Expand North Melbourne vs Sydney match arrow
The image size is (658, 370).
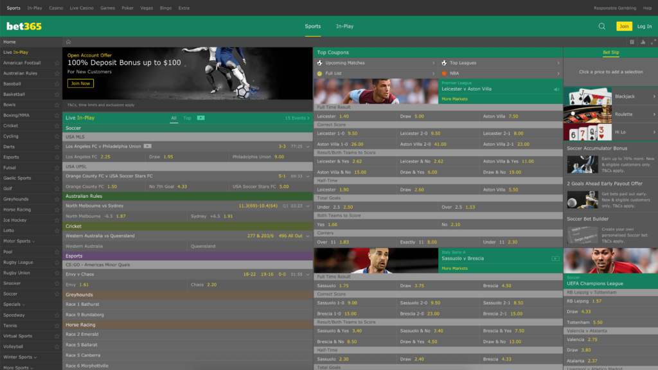308,206
